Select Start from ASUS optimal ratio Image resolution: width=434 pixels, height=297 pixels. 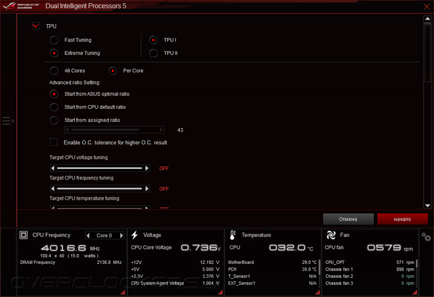pyautogui.click(x=54, y=94)
